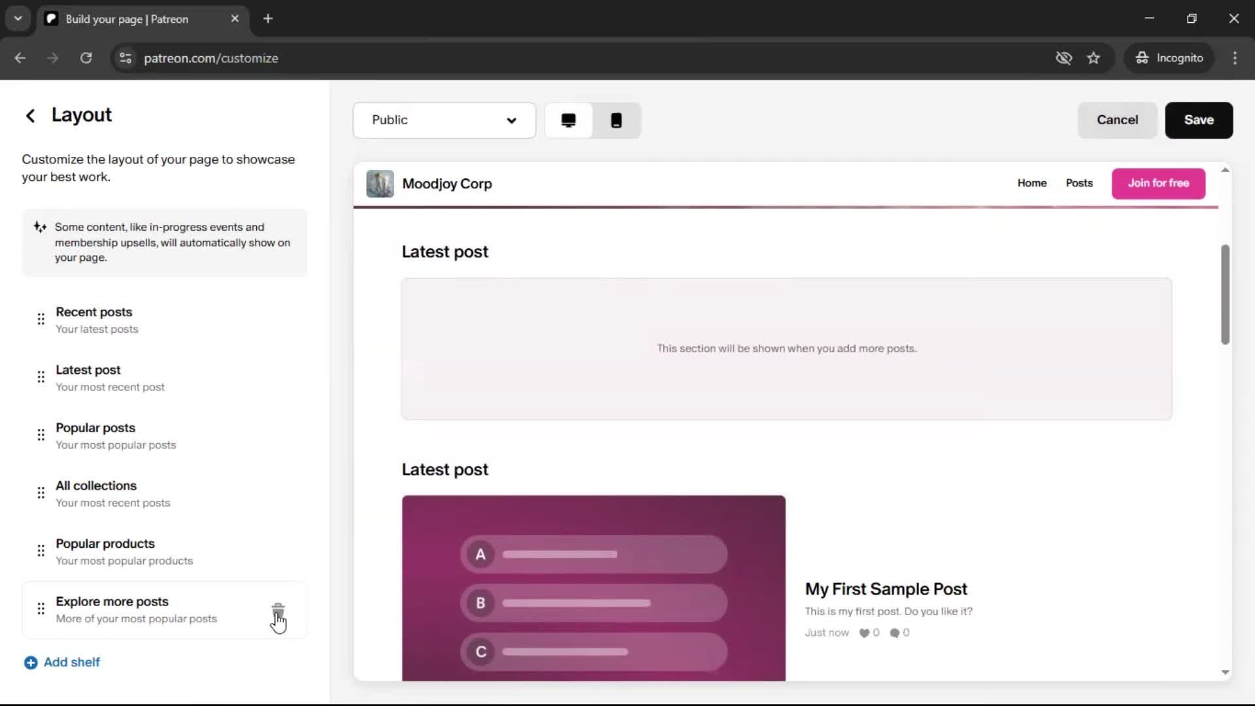The width and height of the screenshot is (1255, 706).
Task: Click the Moodjoy Corp profile avatar
Action: 380,184
